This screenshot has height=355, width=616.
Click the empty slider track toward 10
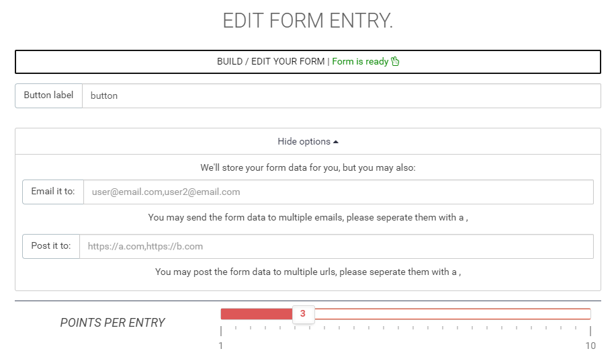tap(453, 314)
